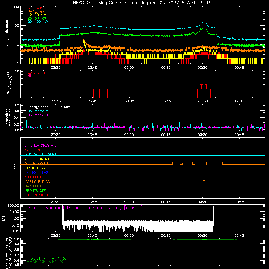The image size is (269, 269).
Task: Click the HESSI Observing Summary title text
Action: (142, 3)
